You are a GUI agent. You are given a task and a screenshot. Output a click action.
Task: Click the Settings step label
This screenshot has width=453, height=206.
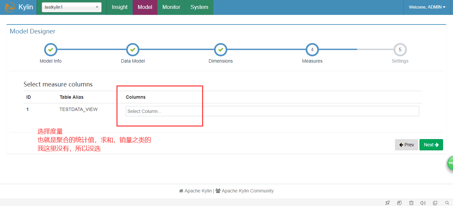[x=400, y=61]
